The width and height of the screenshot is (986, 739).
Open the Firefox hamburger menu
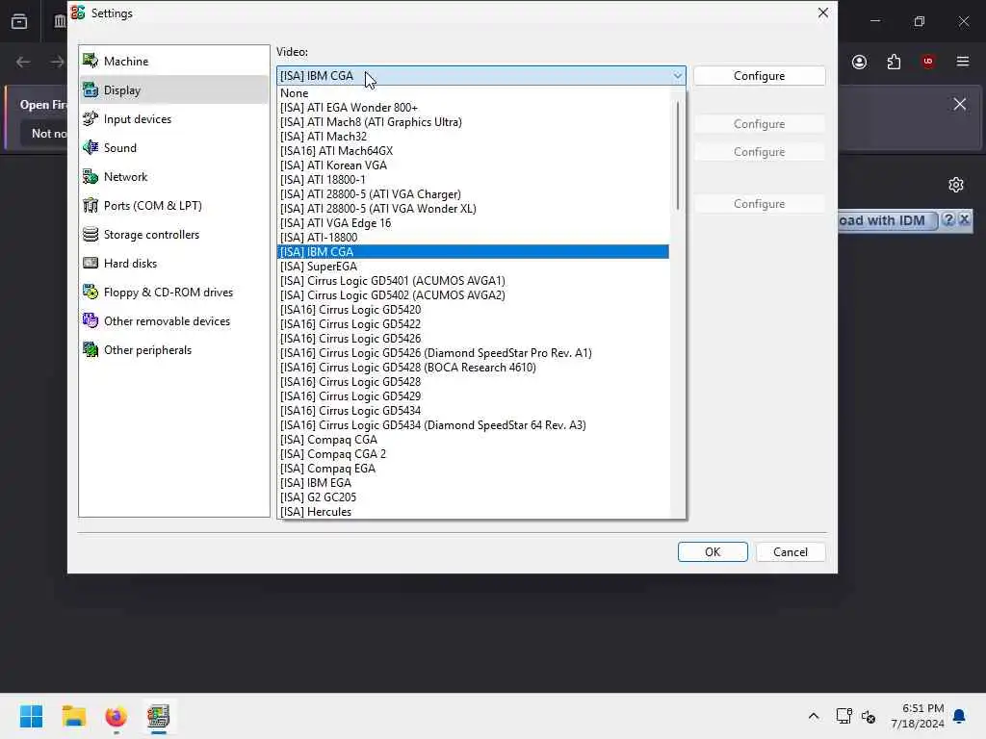tap(962, 62)
